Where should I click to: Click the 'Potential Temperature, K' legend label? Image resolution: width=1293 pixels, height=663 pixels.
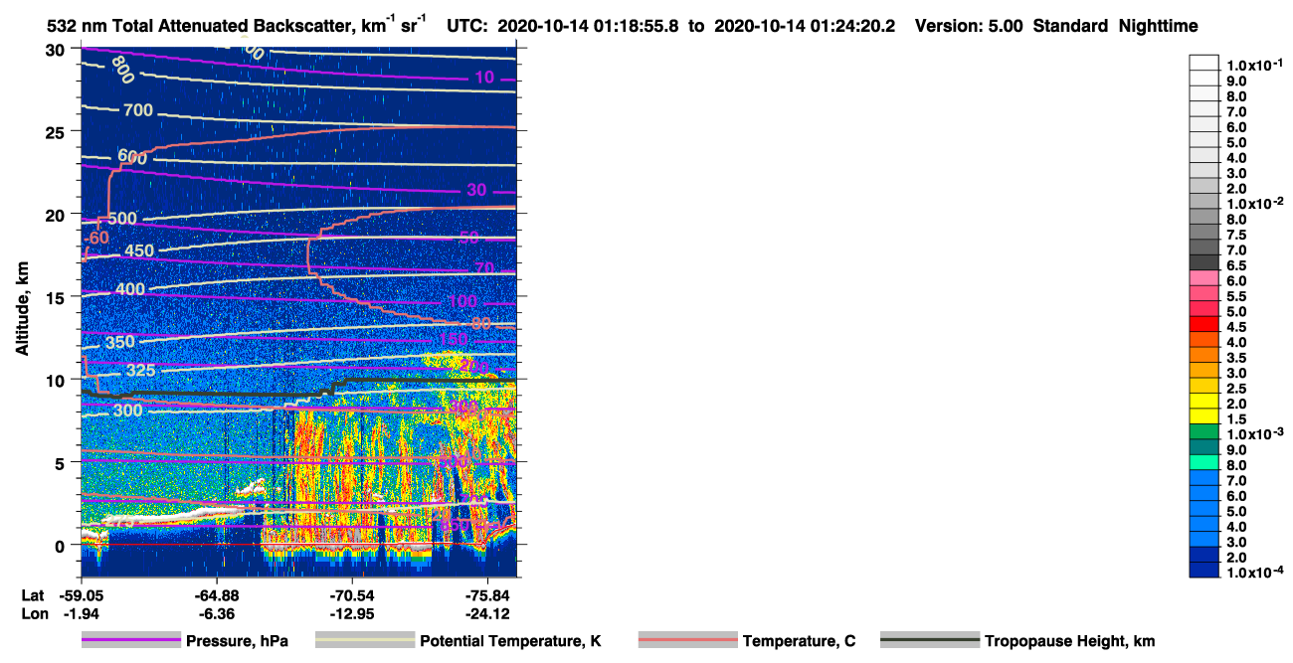tap(510, 641)
